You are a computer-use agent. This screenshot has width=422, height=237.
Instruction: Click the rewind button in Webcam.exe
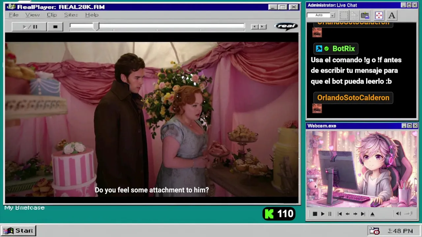[x=347, y=214]
